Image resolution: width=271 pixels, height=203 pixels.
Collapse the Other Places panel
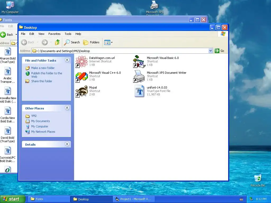pyautogui.click(x=67, y=108)
